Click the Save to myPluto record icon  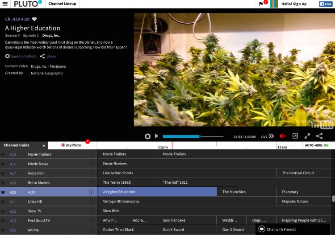8,56
